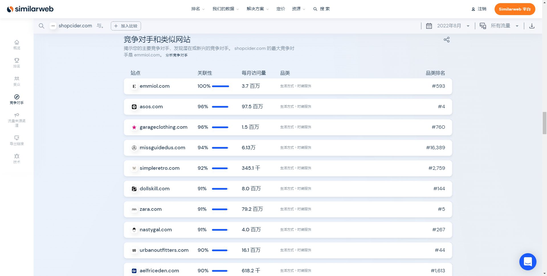
Task: Open the 2022年8月 date dropdown
Action: coord(453,26)
